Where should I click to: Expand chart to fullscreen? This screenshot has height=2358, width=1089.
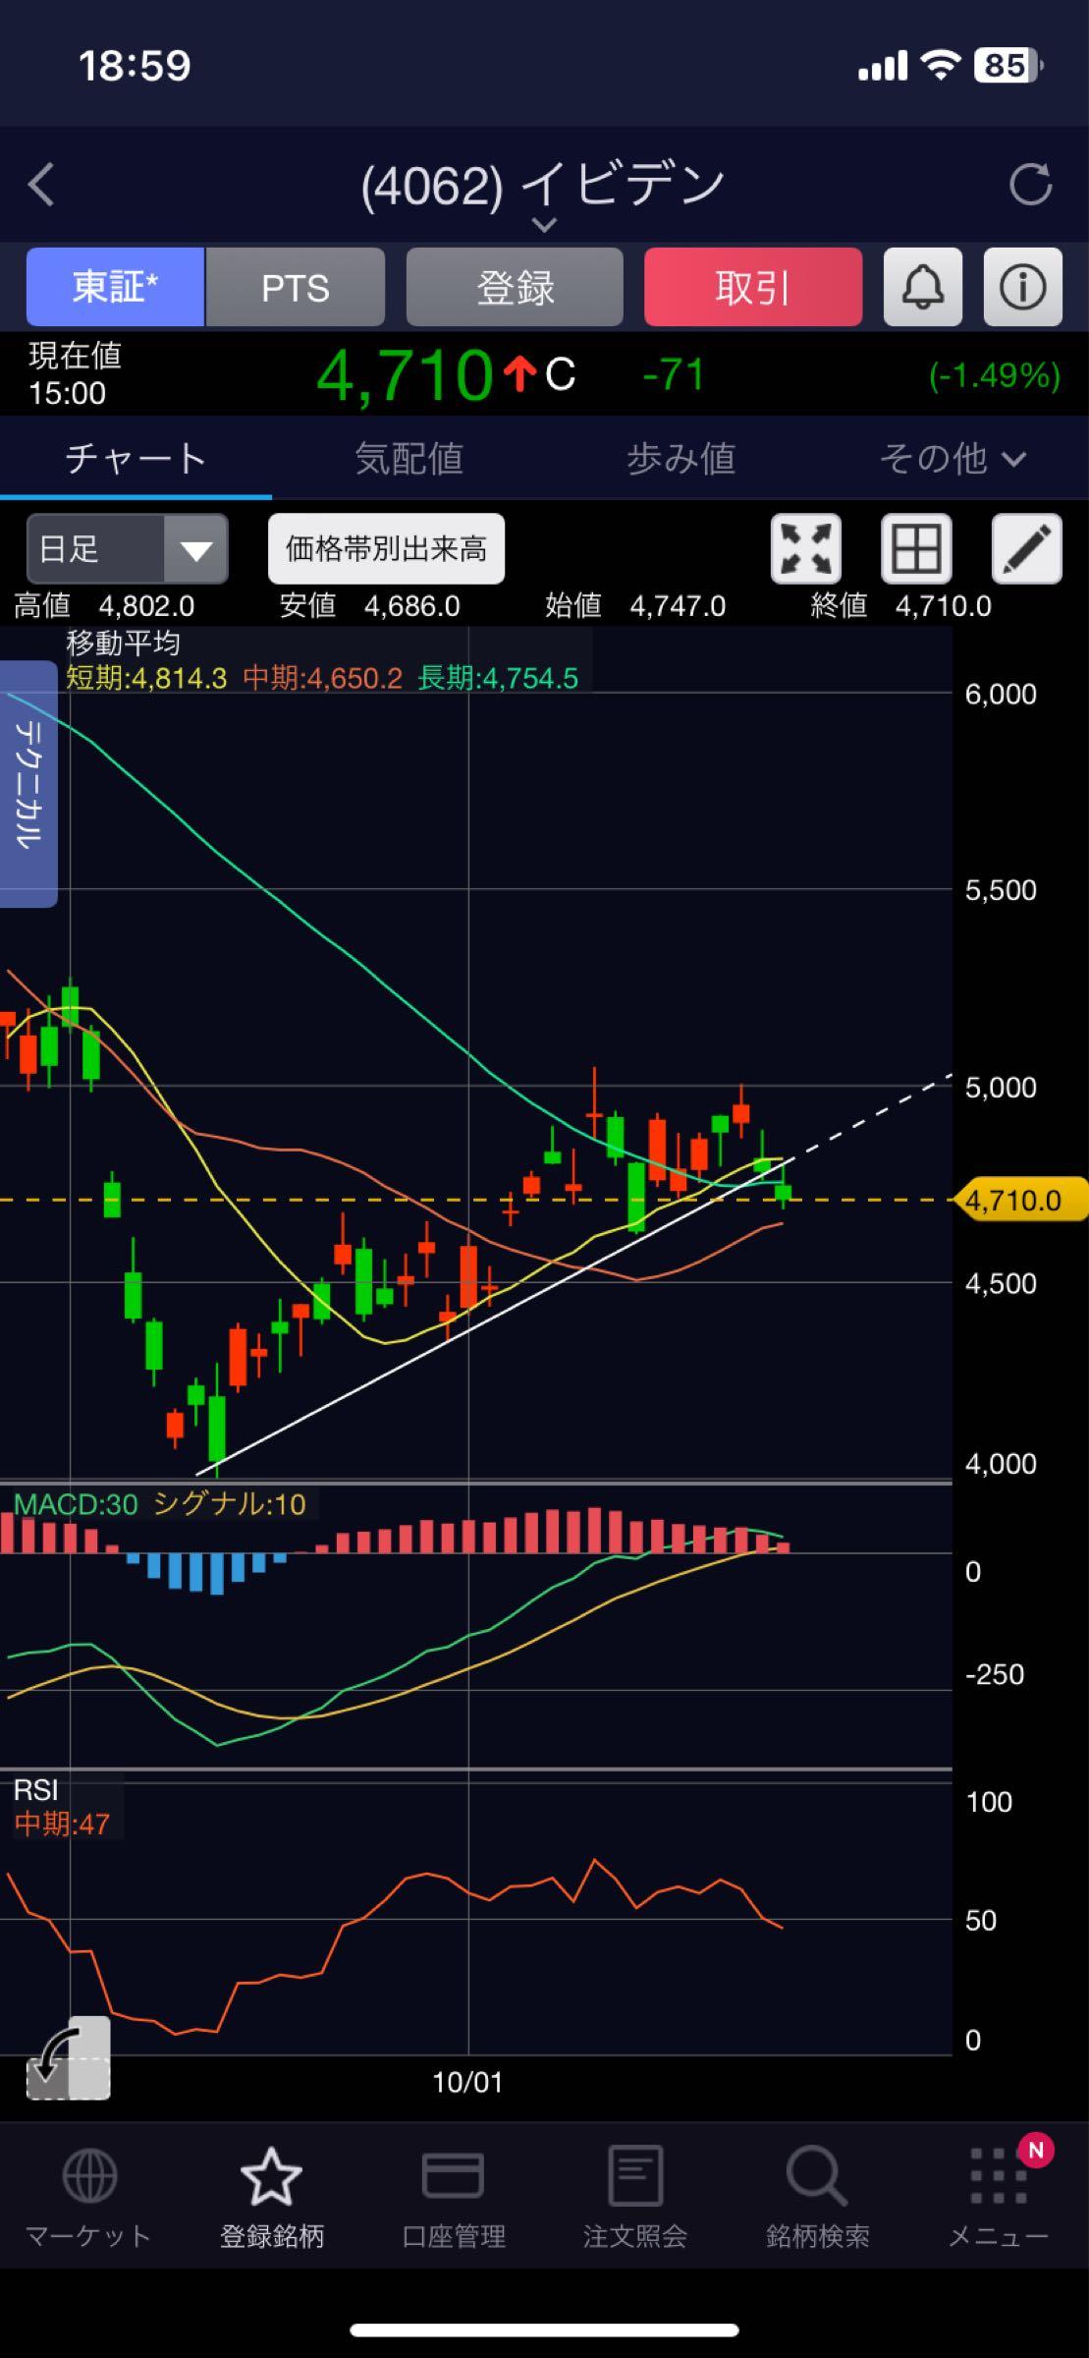(805, 548)
